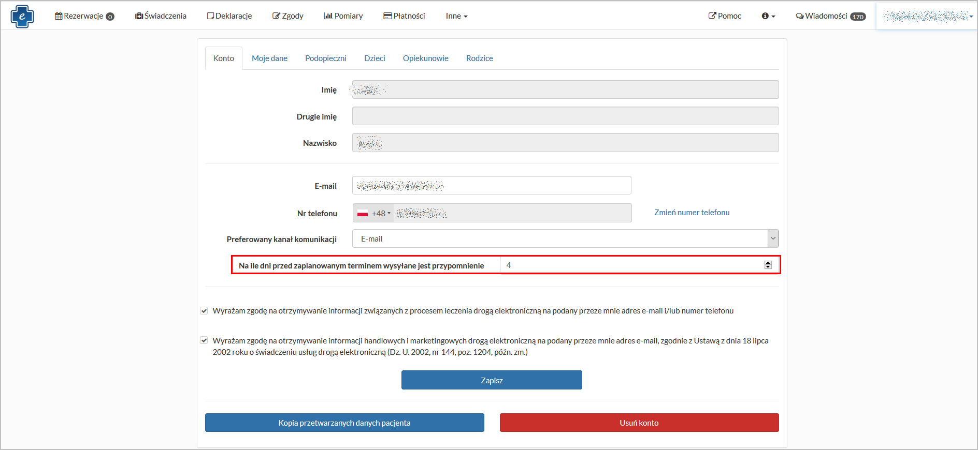Open Świadczenia via the medical kit icon

[139, 16]
